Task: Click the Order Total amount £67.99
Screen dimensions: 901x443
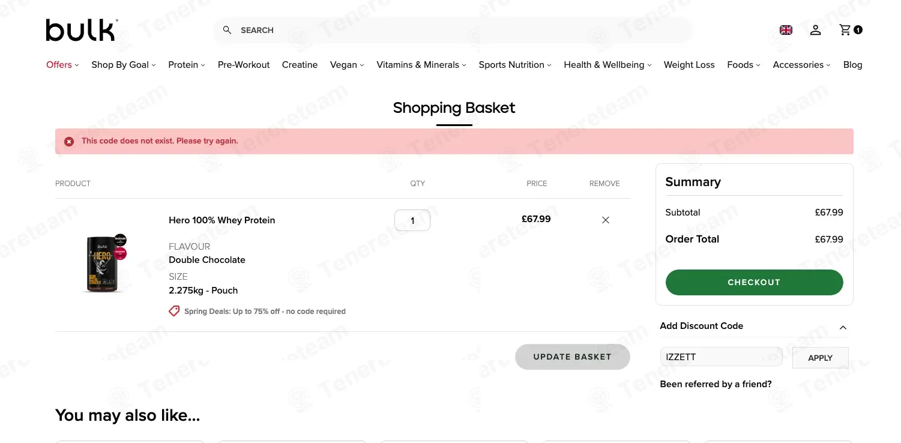Action: coord(829,240)
